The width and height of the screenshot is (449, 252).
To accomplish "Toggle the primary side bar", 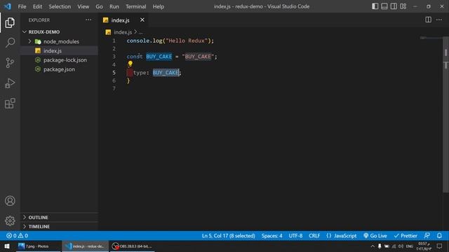I will pos(375,6).
